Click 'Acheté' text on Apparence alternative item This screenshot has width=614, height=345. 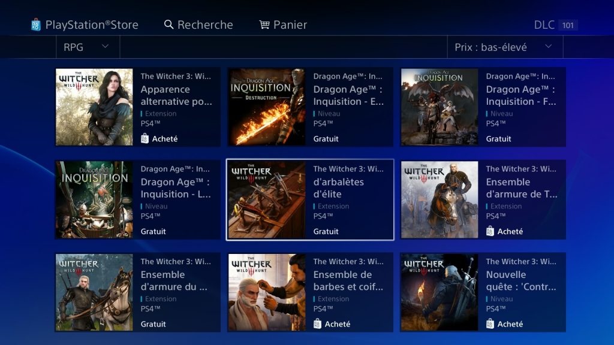(165, 139)
